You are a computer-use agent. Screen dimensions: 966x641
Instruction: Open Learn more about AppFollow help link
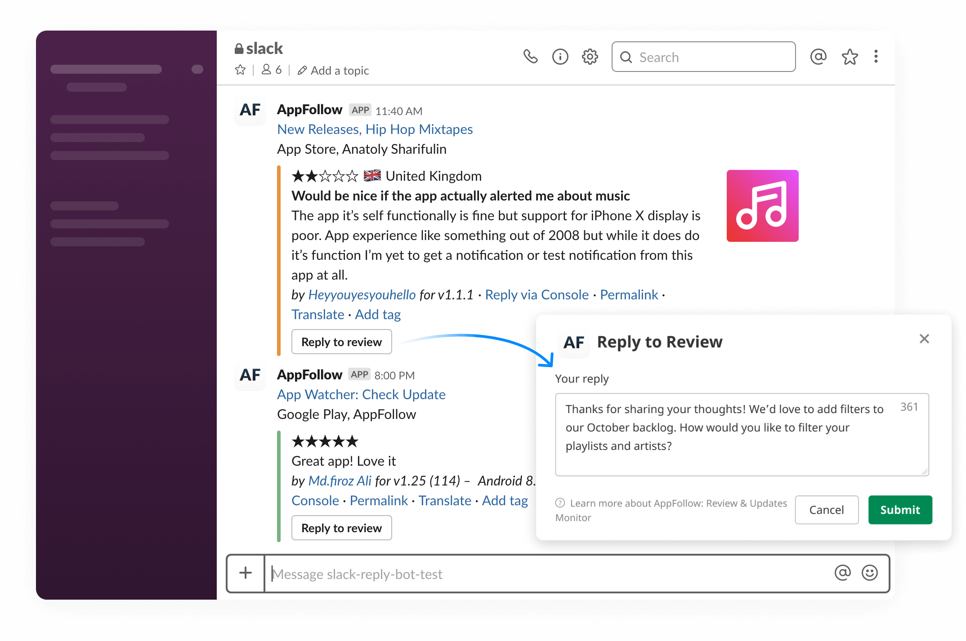pos(671,510)
